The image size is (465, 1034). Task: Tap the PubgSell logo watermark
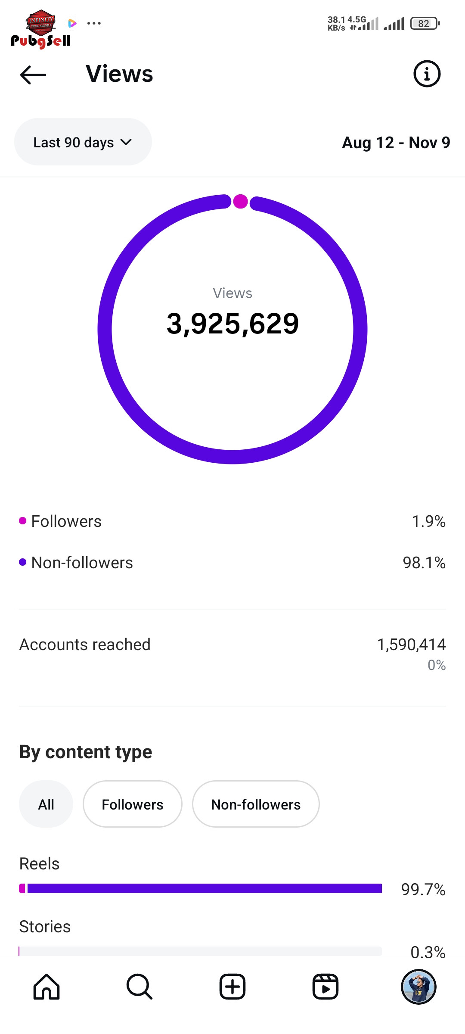click(41, 30)
